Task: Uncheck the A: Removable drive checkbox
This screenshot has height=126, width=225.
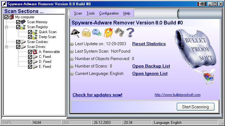Action: pos(30,52)
